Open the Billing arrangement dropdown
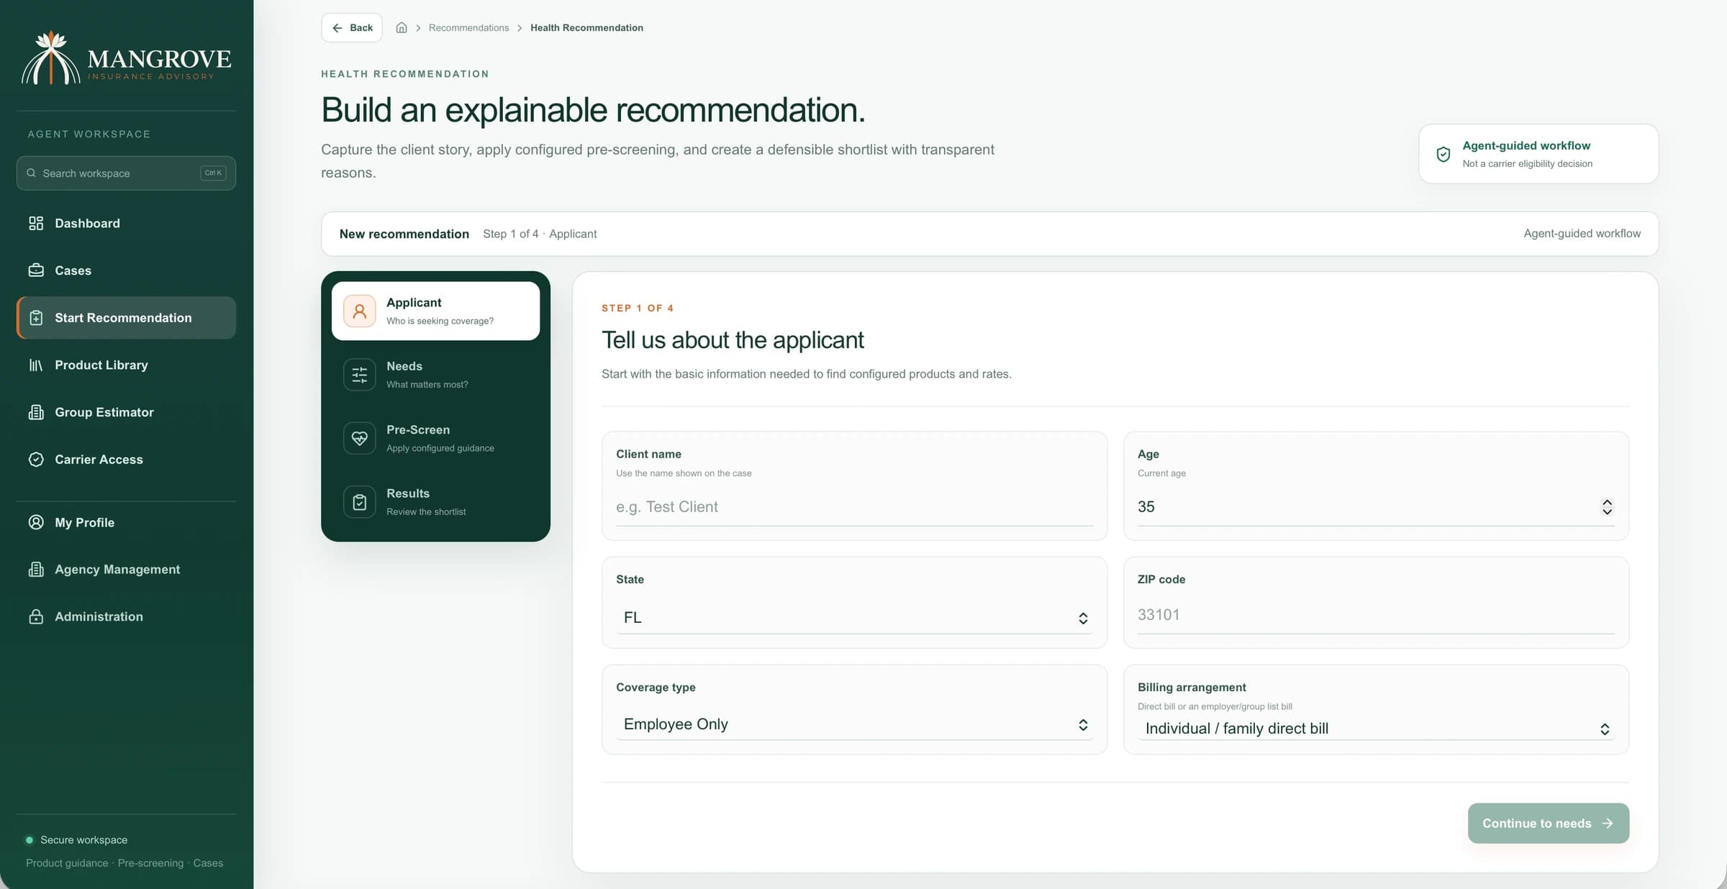Image resolution: width=1727 pixels, height=889 pixels. tap(1376, 729)
